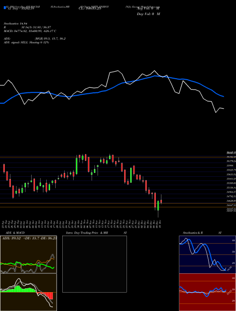Click the 'Stochastics & R' panel title
The width and height of the screenshot is (236, 311).
pyautogui.click(x=193, y=233)
